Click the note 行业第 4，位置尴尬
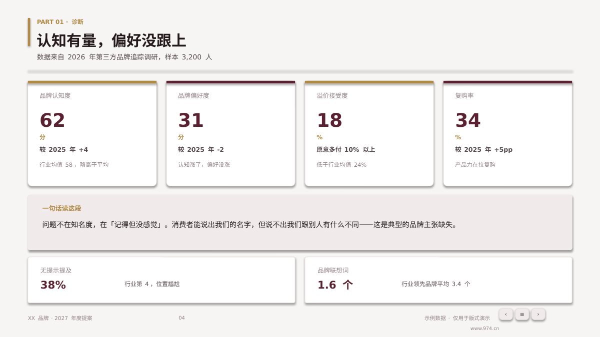Viewport: 600px width, 337px height. click(152, 284)
